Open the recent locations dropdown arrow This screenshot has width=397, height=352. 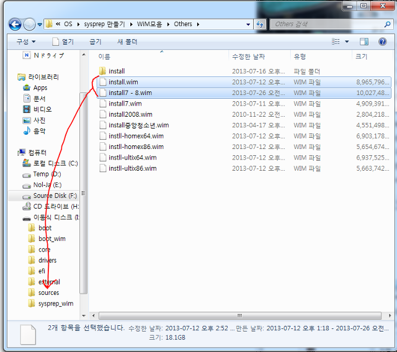40,25
